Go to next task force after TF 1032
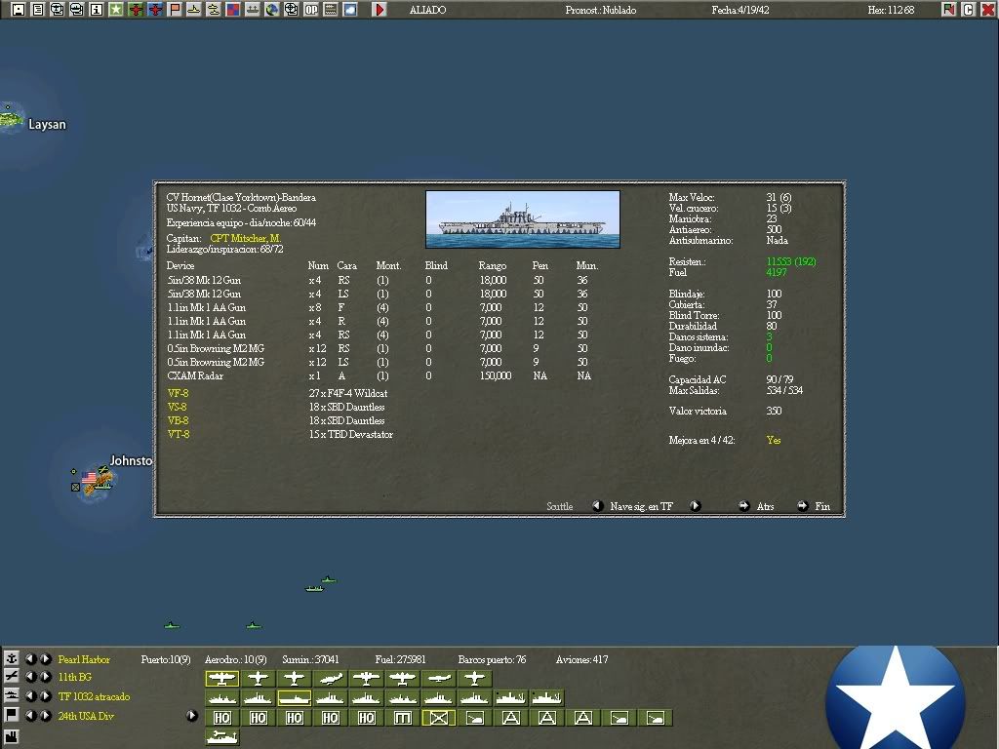999x749 pixels. 45,696
